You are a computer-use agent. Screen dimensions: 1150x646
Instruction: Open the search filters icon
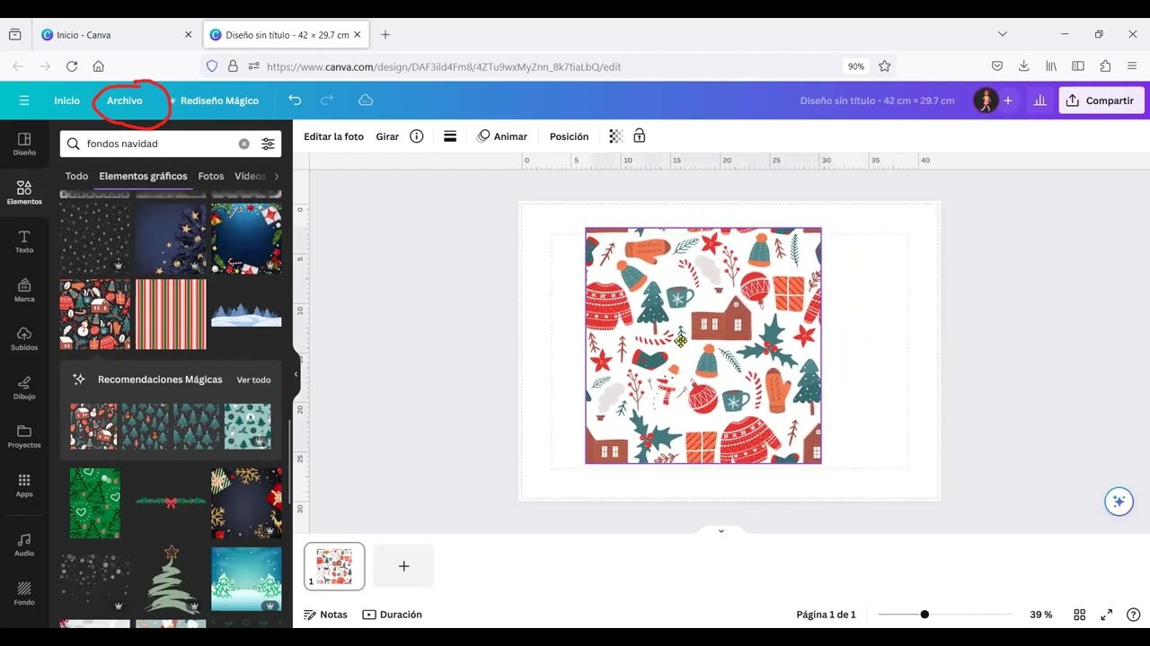click(x=268, y=144)
